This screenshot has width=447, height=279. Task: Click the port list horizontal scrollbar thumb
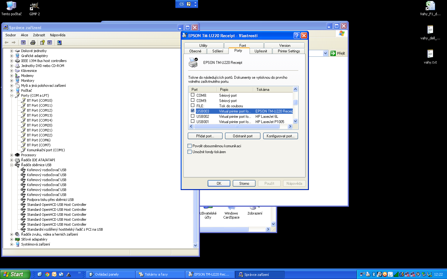tap(237, 126)
